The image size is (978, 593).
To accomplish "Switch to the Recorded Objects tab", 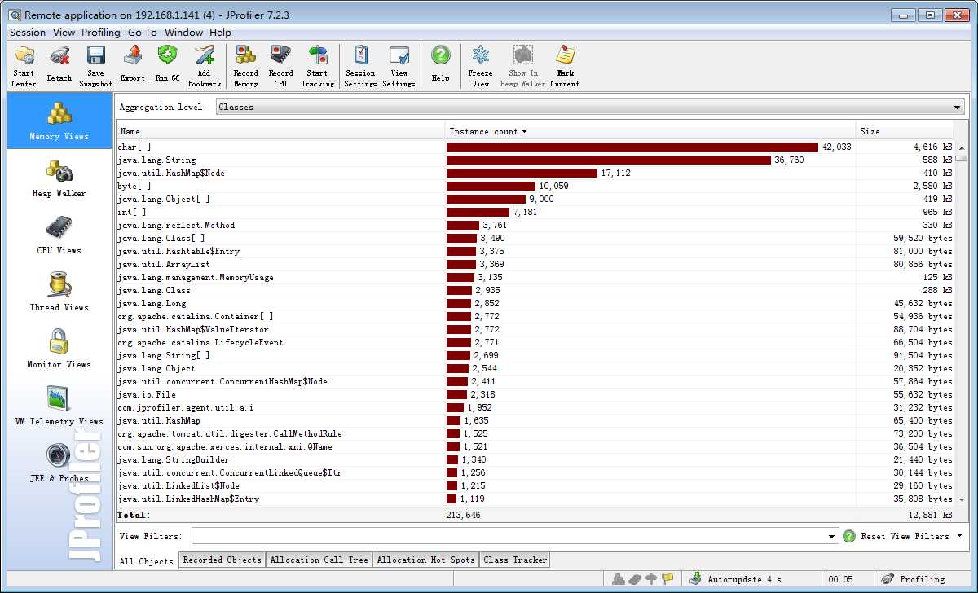I will click(222, 560).
